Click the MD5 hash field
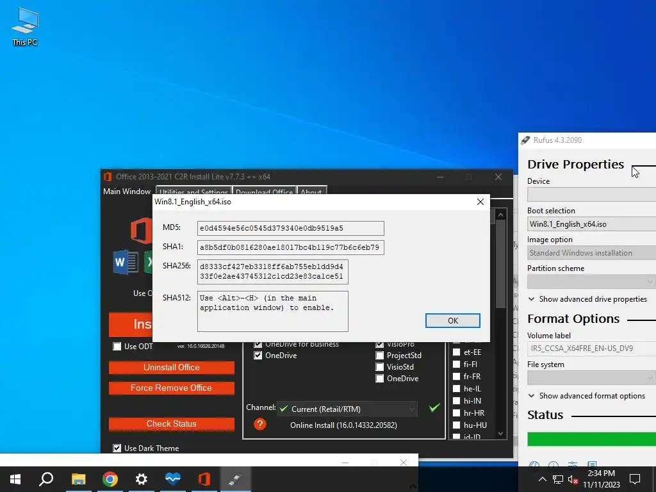 pos(291,229)
